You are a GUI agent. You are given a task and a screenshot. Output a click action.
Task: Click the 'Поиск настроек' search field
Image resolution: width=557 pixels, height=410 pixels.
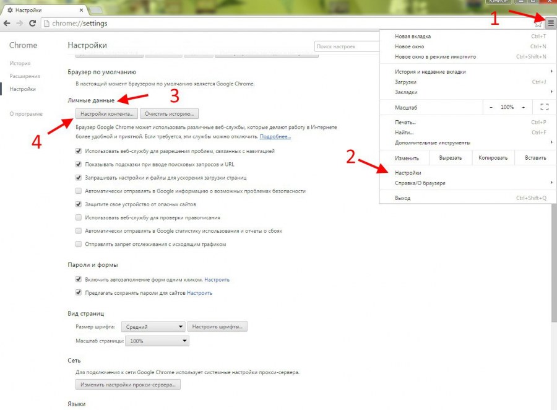[x=347, y=46]
